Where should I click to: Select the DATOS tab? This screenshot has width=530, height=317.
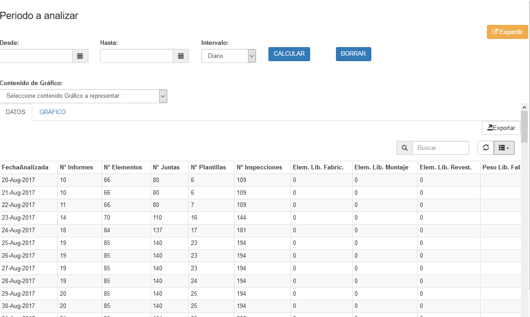coord(15,112)
